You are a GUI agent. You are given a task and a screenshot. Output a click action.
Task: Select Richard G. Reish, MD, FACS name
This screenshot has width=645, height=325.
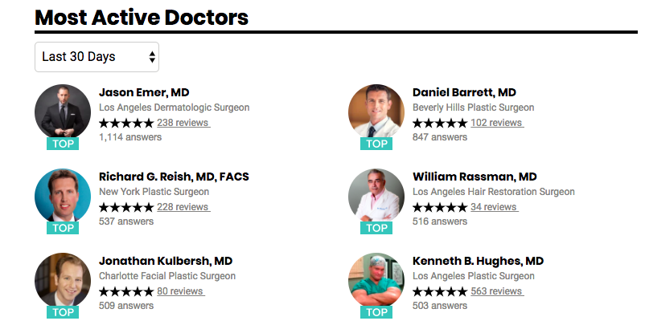click(x=174, y=177)
